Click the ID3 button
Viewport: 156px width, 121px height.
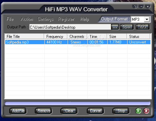(x=143, y=27)
